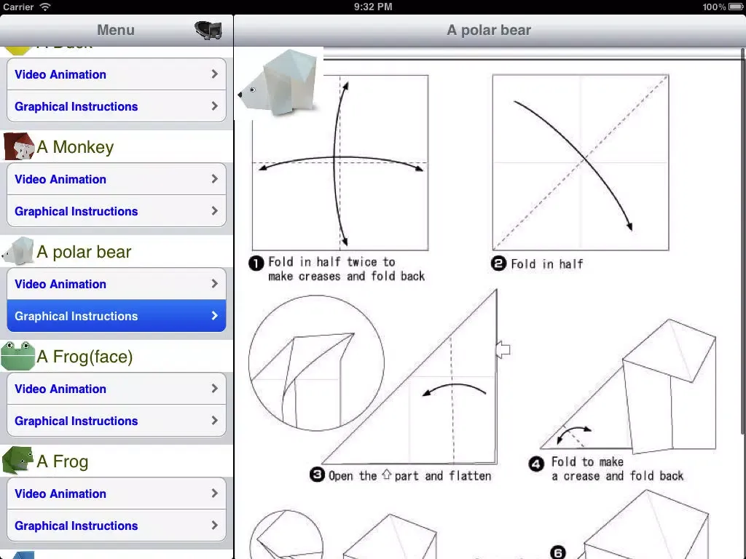Open Video Animation under A Frog(face)

117,389
